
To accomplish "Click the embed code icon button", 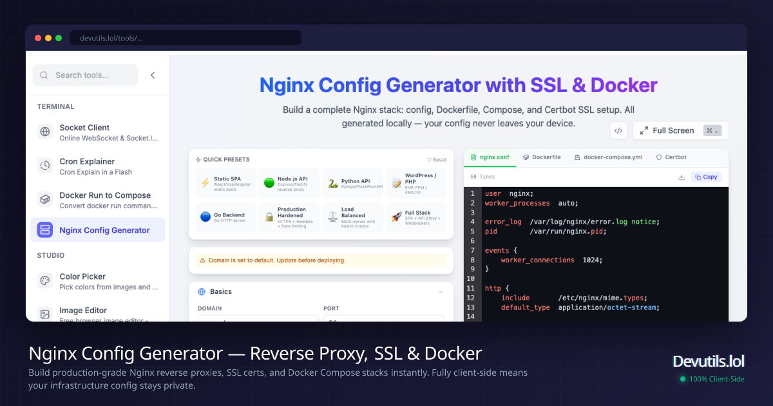I will tap(618, 131).
